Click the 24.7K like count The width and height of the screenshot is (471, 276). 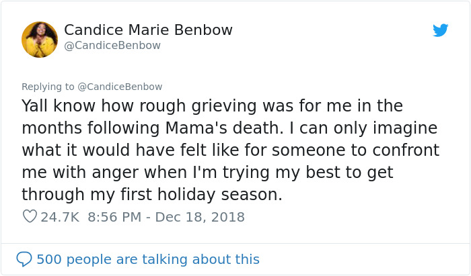[x=60, y=217]
